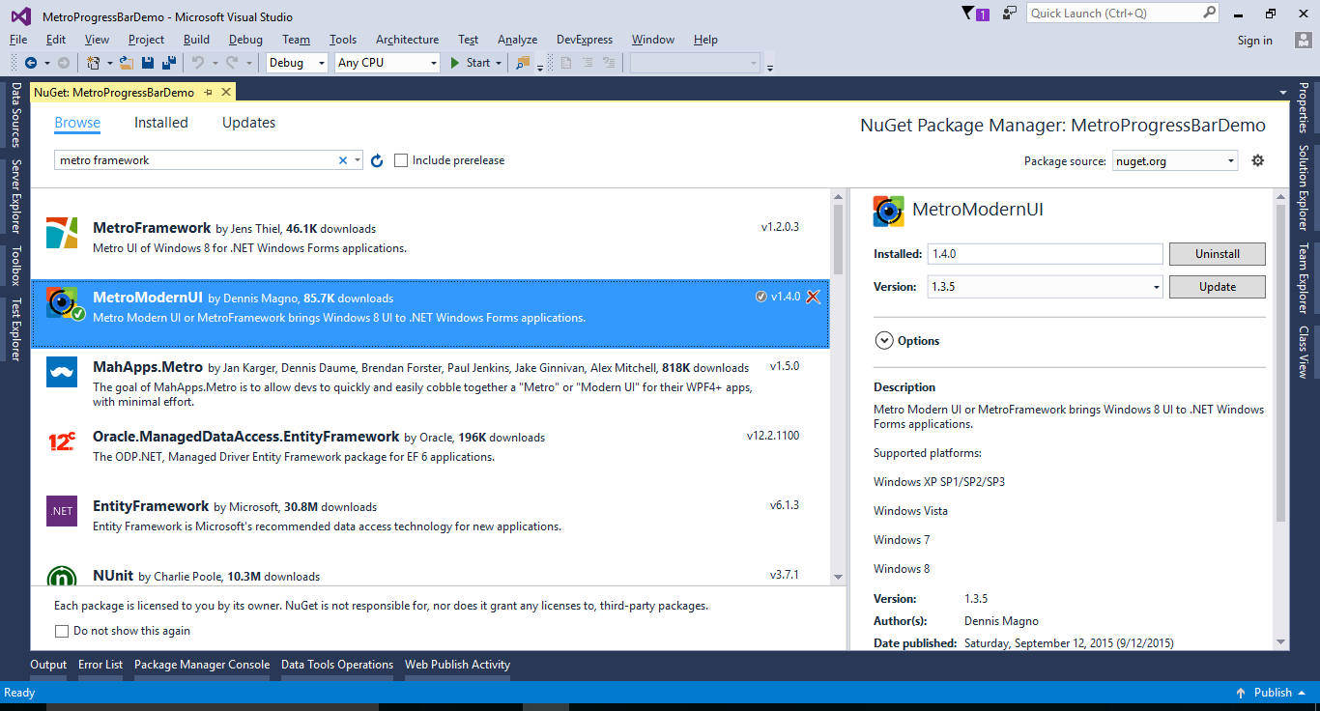Open the document tab list dropdown arrow
Image resolution: width=1320 pixels, height=711 pixels.
click(x=1284, y=93)
